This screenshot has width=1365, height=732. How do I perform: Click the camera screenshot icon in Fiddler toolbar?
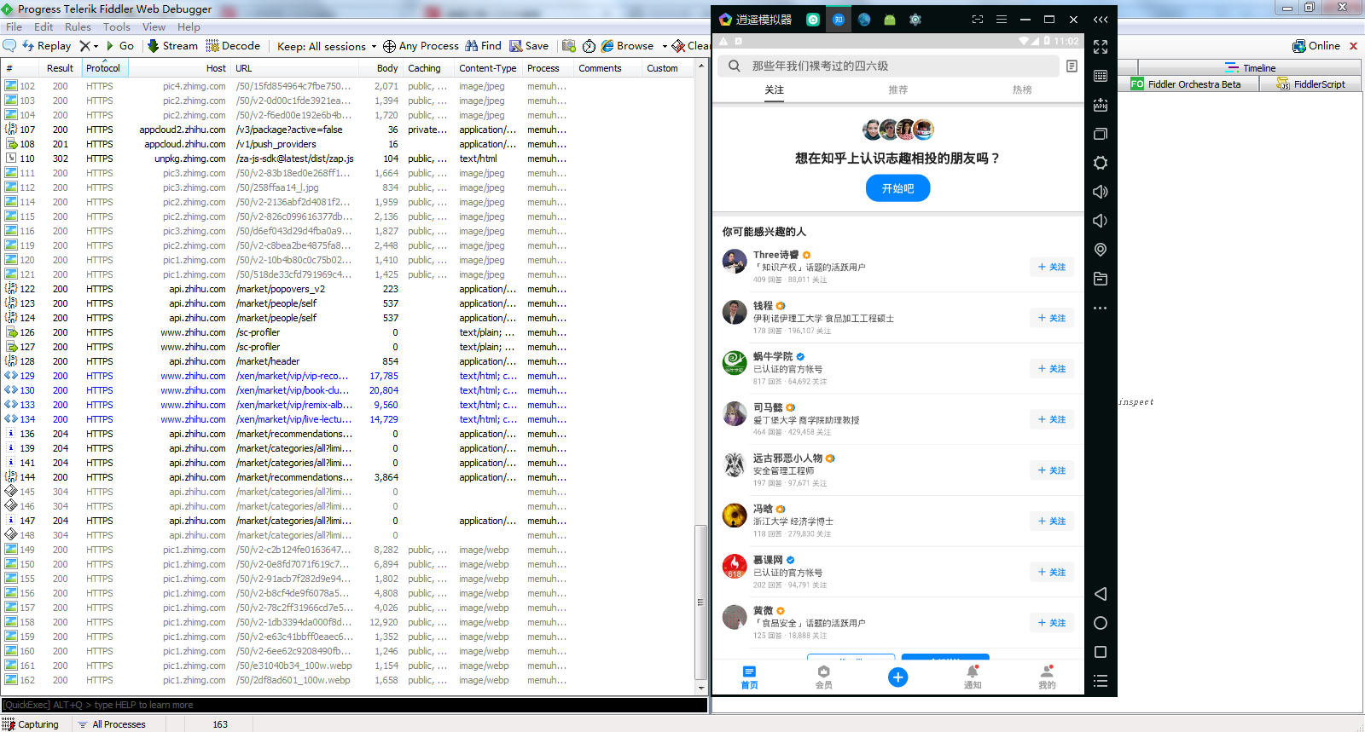tap(569, 46)
